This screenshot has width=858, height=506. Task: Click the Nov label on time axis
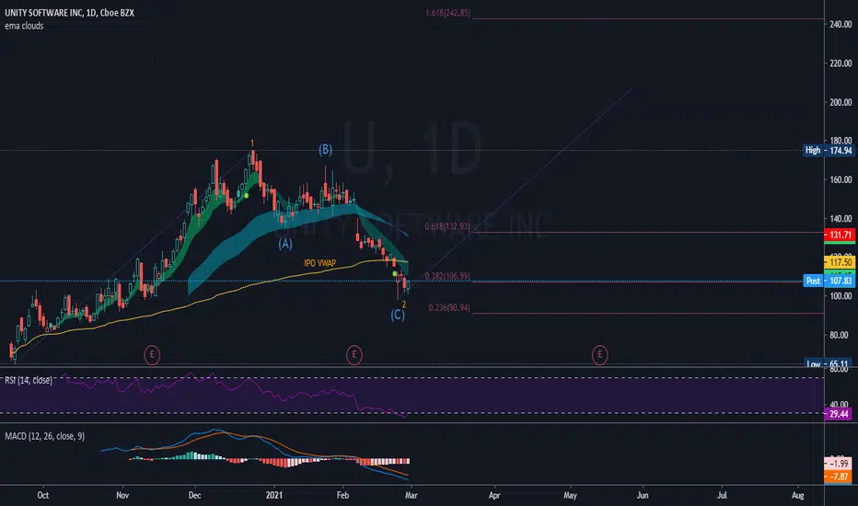[122, 495]
